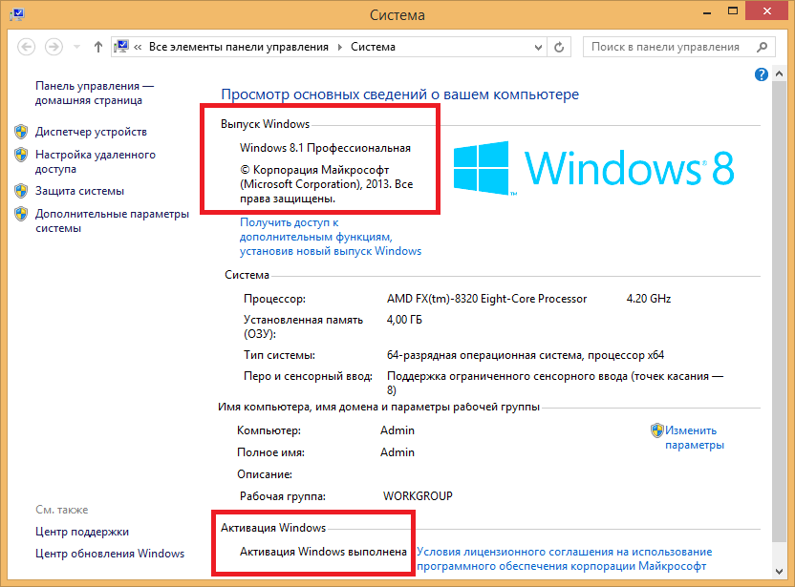This screenshot has height=587, width=795.
Task: Click the magnifier search icon
Action: (762, 47)
